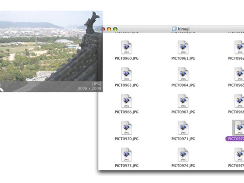The height and width of the screenshot is (183, 244).
Task: Select the PICT0966.JPG file icon
Action: [x=126, y=101]
